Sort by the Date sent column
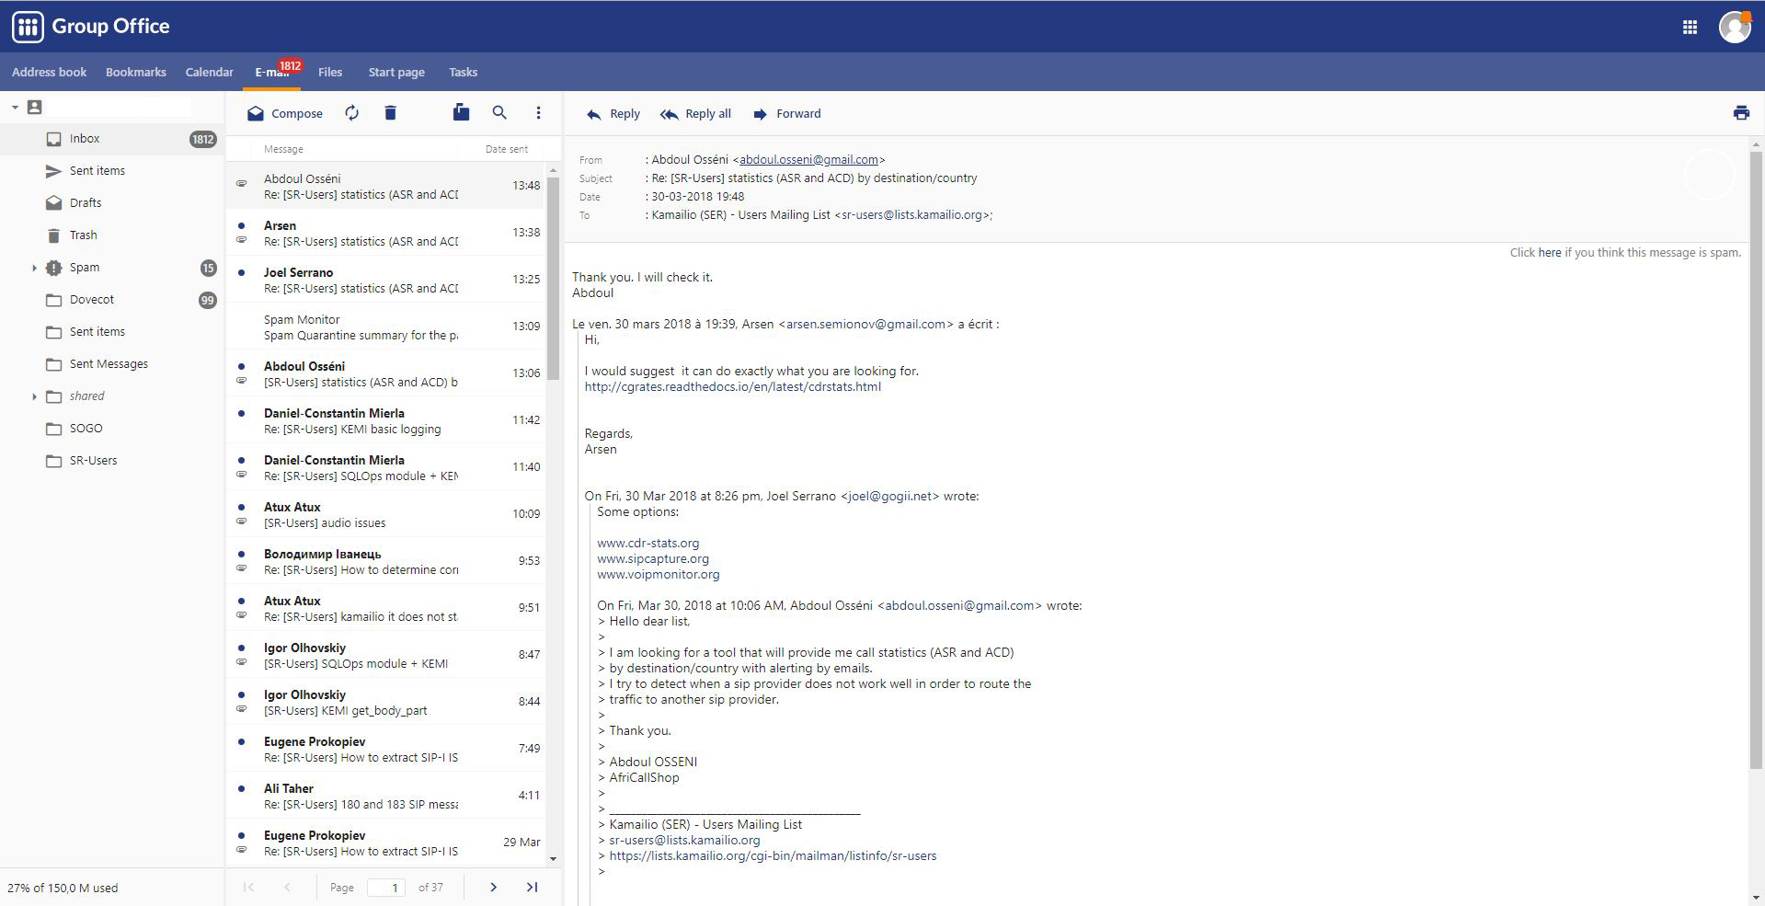This screenshot has height=906, width=1765. 507,149
